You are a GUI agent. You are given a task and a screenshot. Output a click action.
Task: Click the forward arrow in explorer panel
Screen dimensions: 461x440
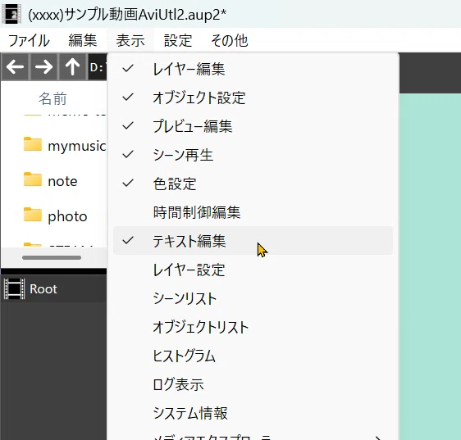[43, 67]
